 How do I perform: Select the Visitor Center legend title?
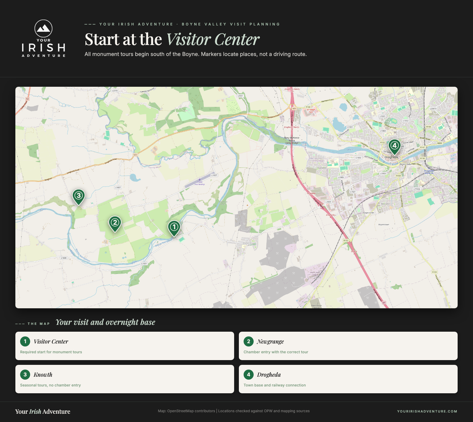coord(51,341)
